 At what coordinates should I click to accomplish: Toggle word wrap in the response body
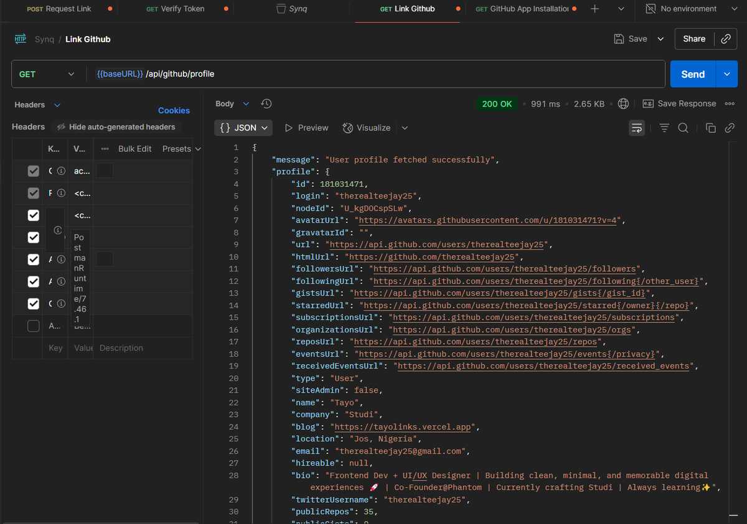tap(637, 128)
